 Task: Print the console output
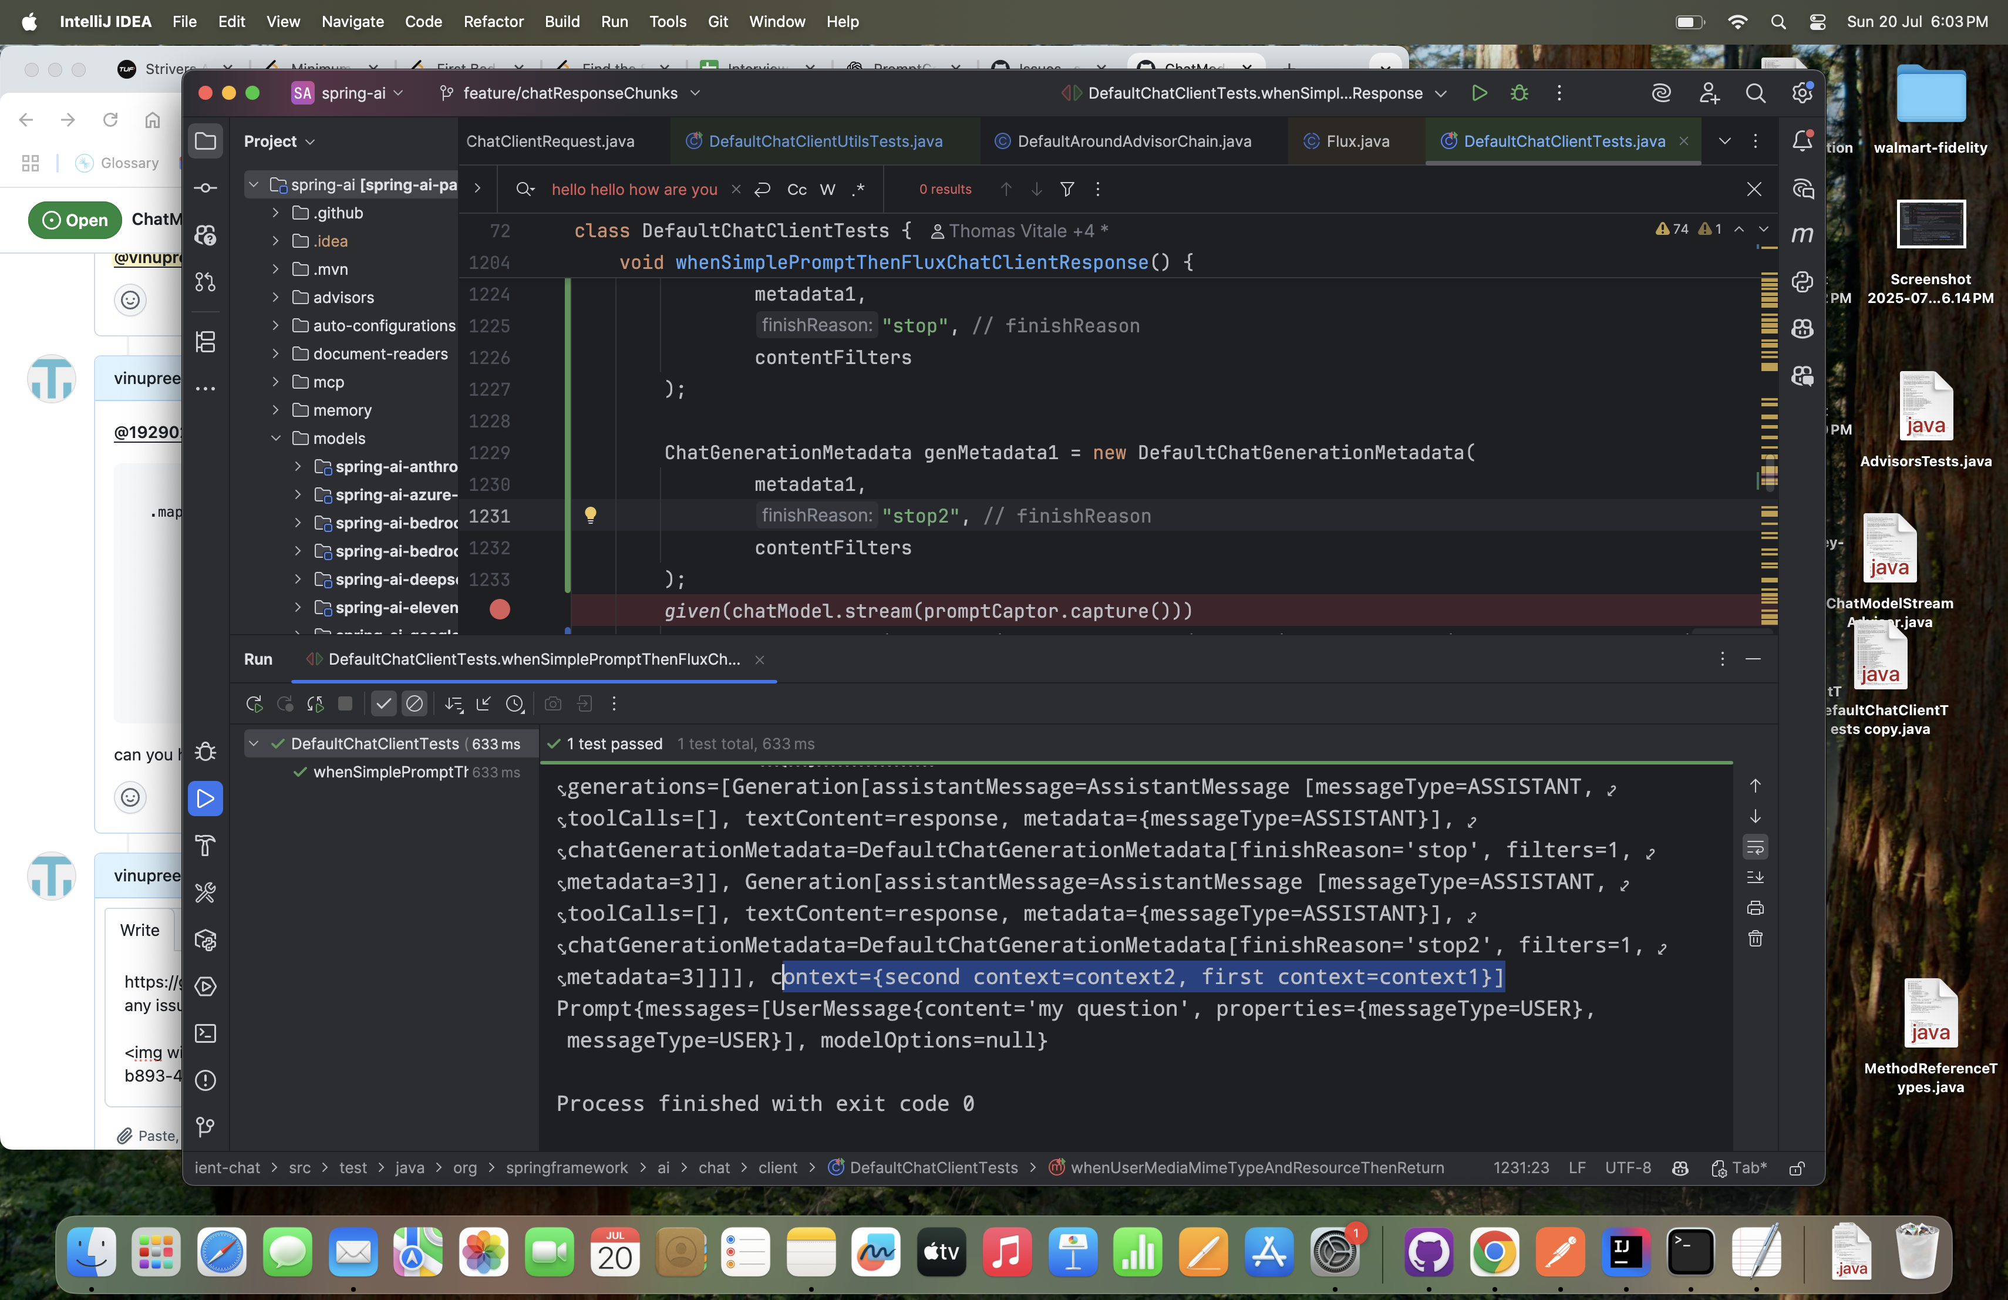(1755, 908)
